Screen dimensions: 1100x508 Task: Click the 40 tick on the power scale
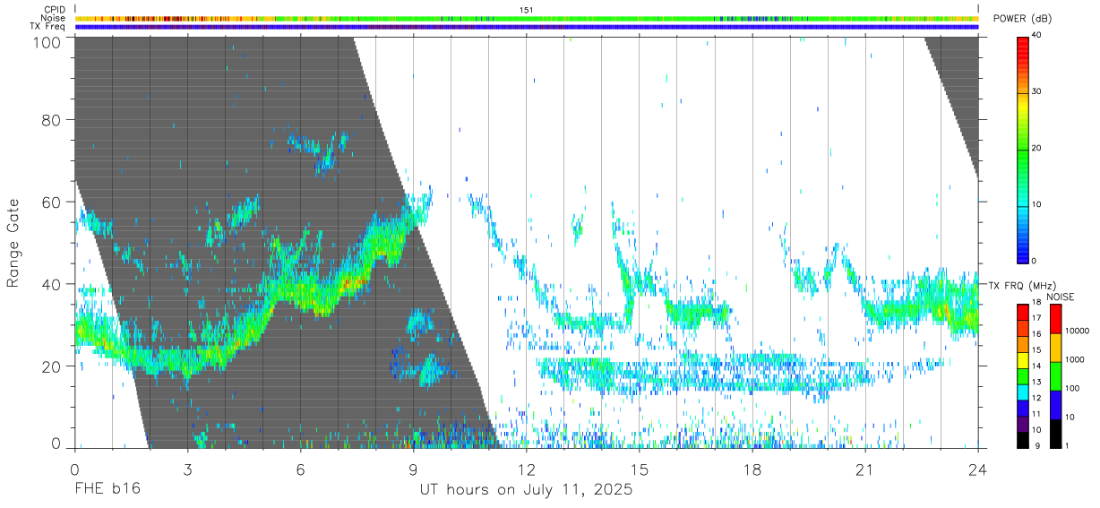(x=1037, y=36)
